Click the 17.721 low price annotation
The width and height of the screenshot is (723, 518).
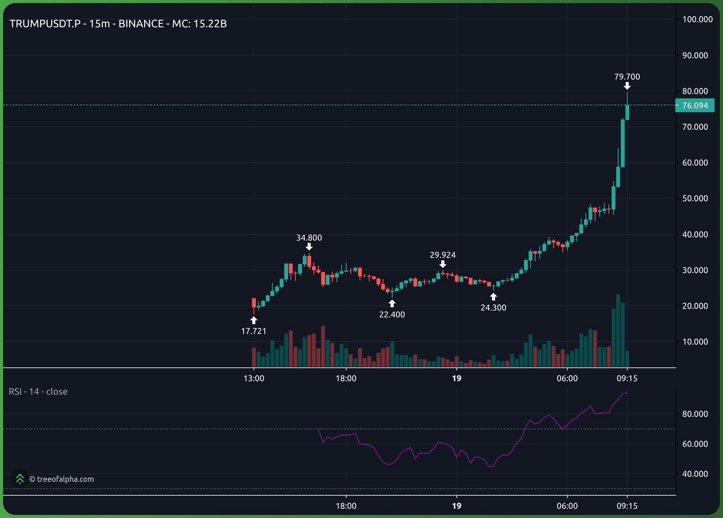pos(254,331)
